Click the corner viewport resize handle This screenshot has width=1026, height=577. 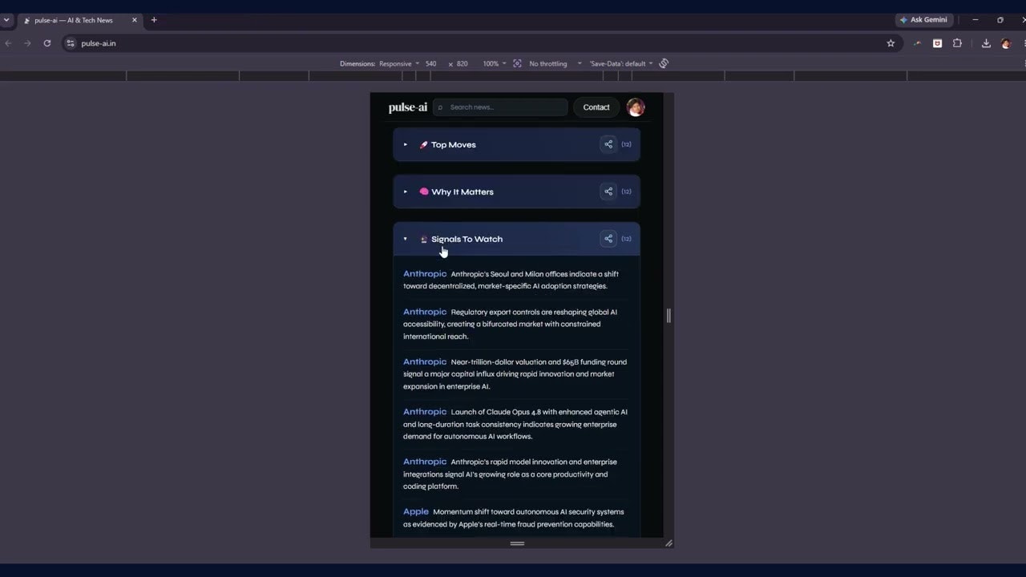point(669,543)
